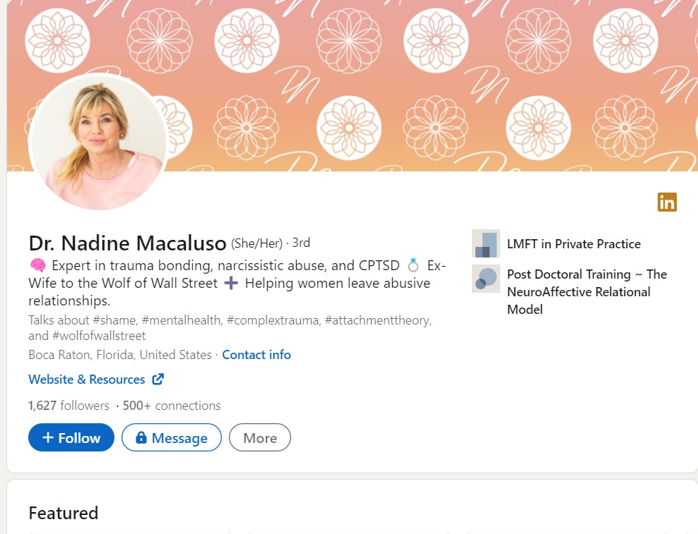The image size is (698, 534).
Task: Click the lock icon on Message button
Action: (x=141, y=437)
